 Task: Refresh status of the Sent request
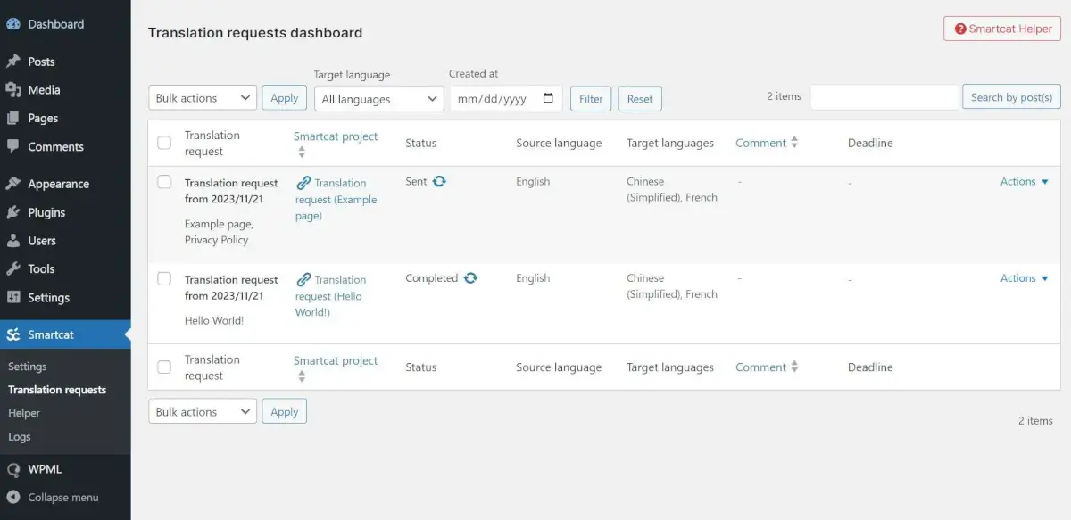(x=439, y=181)
